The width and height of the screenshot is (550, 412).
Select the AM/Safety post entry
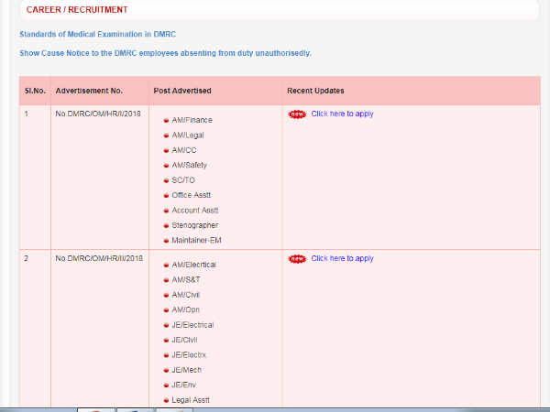click(189, 165)
